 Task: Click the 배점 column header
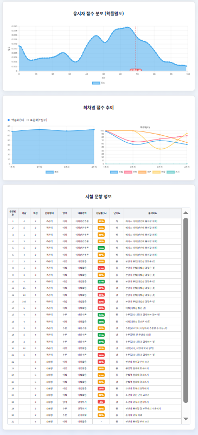[x=35, y=213]
